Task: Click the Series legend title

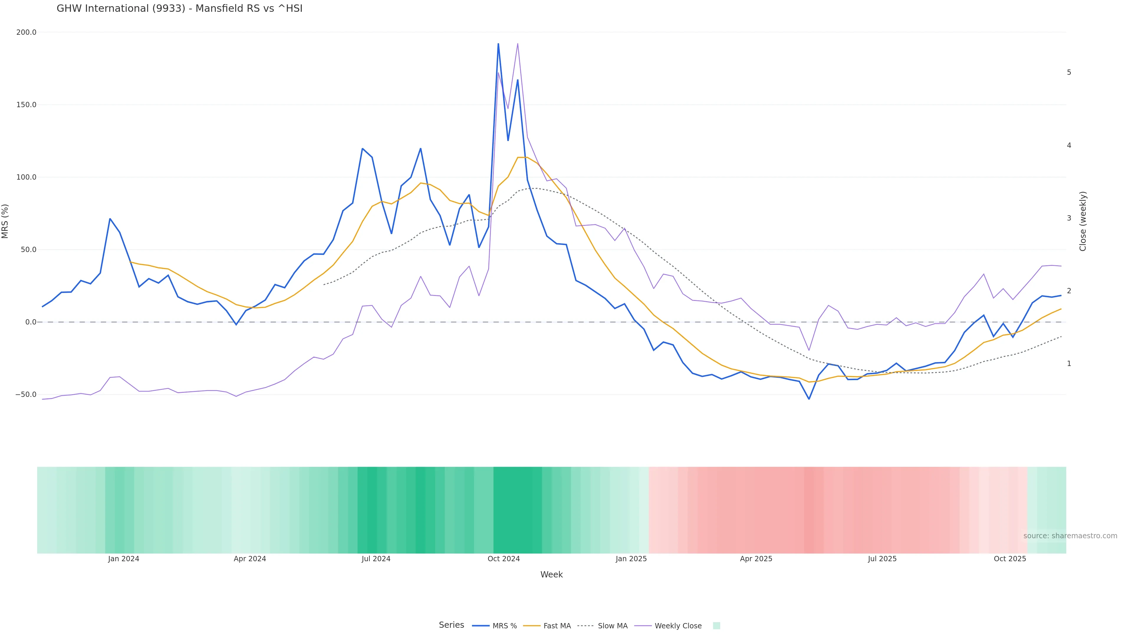Action: 451,625
